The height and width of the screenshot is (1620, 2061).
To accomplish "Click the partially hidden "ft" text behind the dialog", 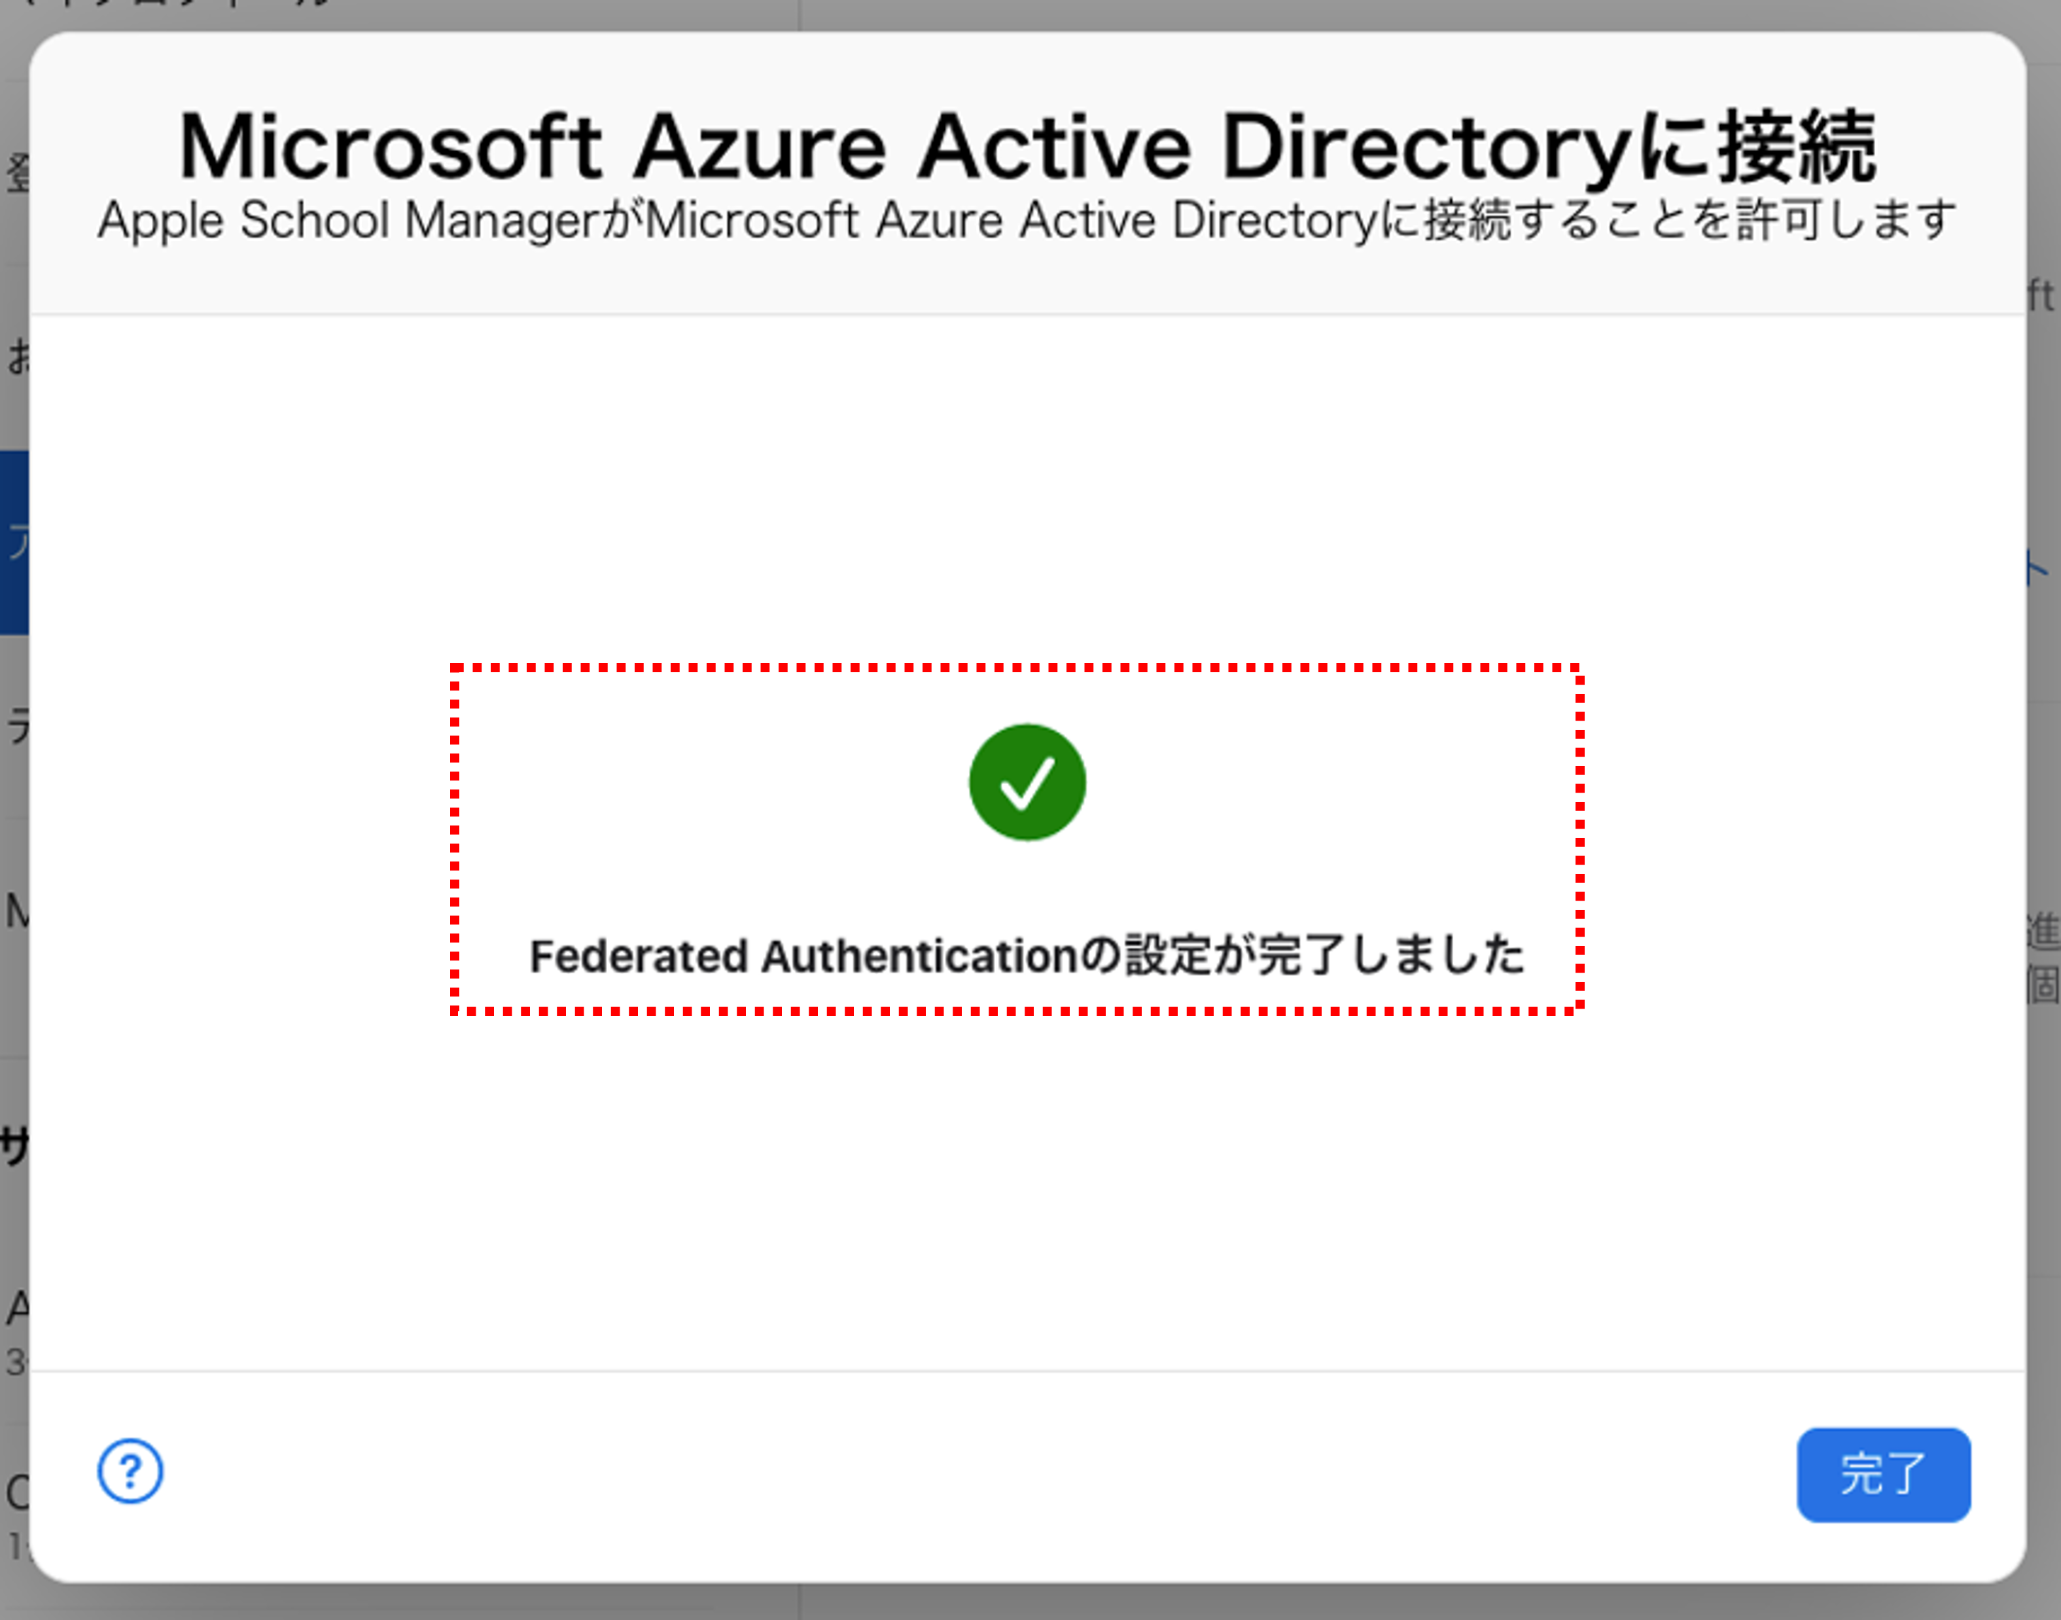I will pyautogui.click(x=2042, y=295).
